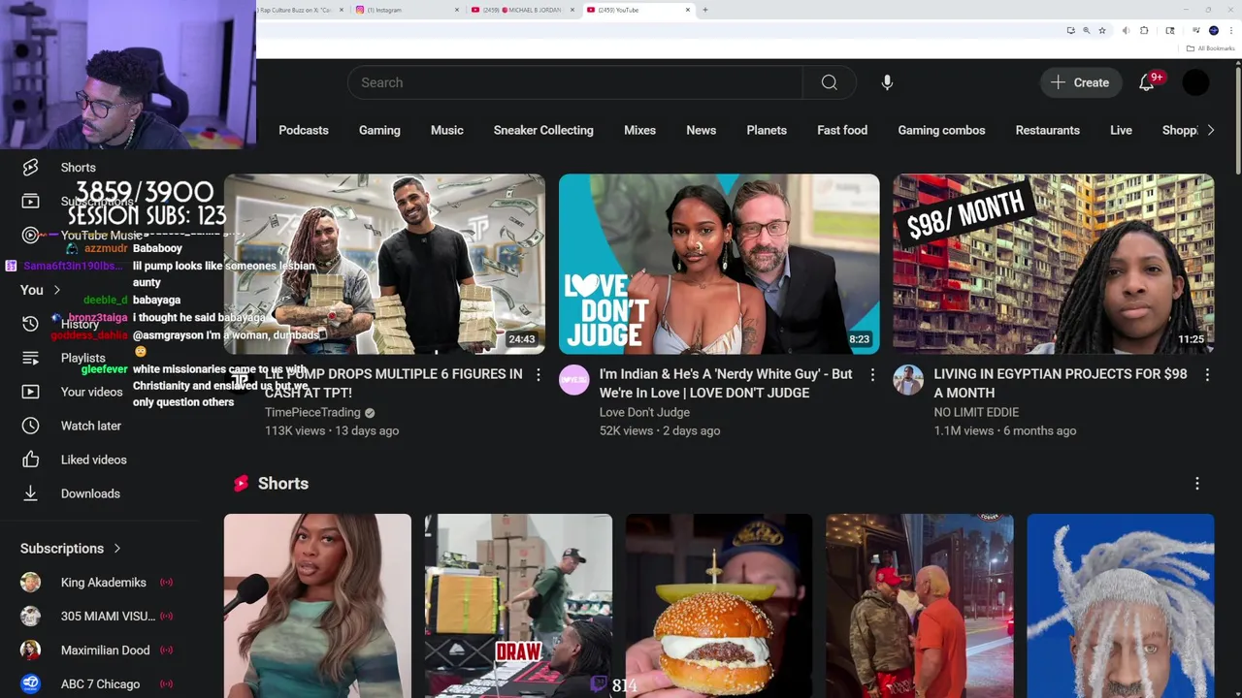Open NO LIMIT EDDIE channel name link
The image size is (1242, 698).
pyautogui.click(x=976, y=412)
